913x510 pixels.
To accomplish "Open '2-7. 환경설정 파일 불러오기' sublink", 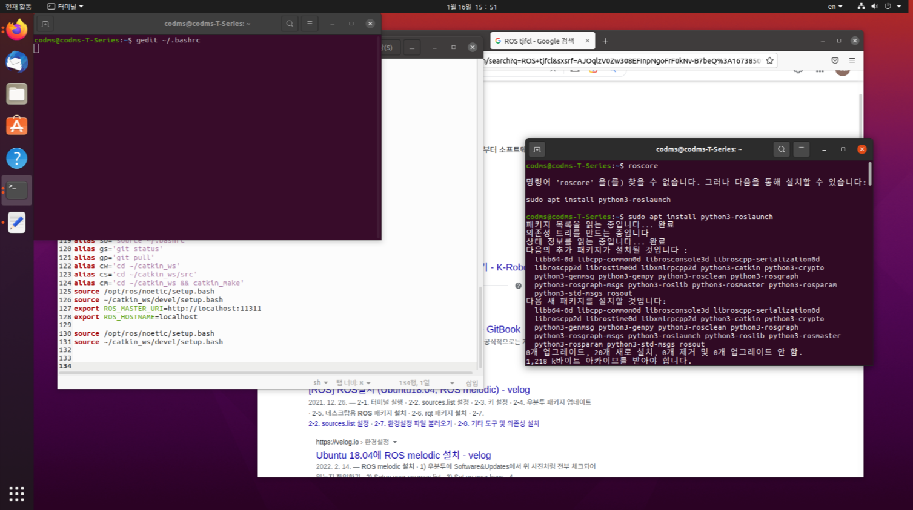I will click(x=413, y=423).
